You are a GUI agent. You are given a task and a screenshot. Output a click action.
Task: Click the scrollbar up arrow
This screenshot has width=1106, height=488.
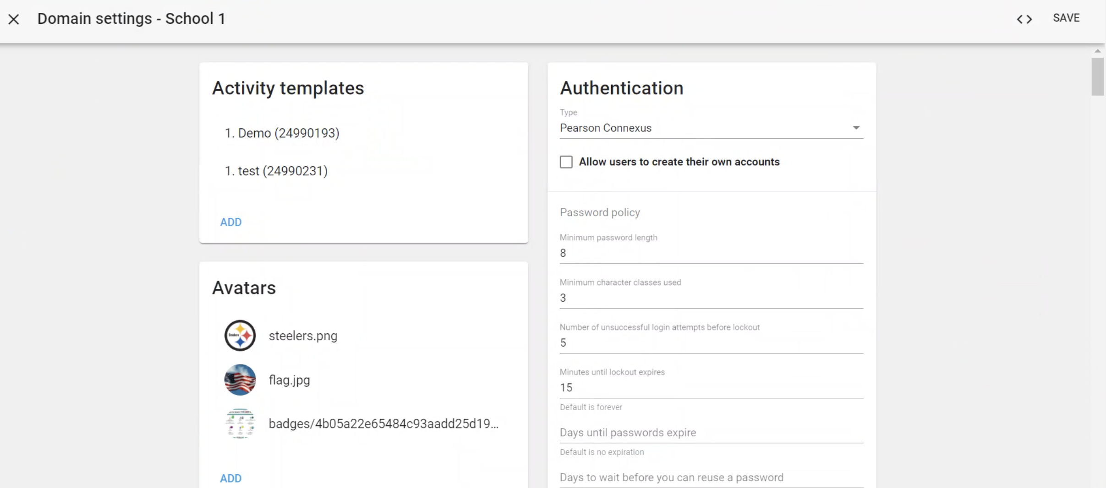point(1097,51)
